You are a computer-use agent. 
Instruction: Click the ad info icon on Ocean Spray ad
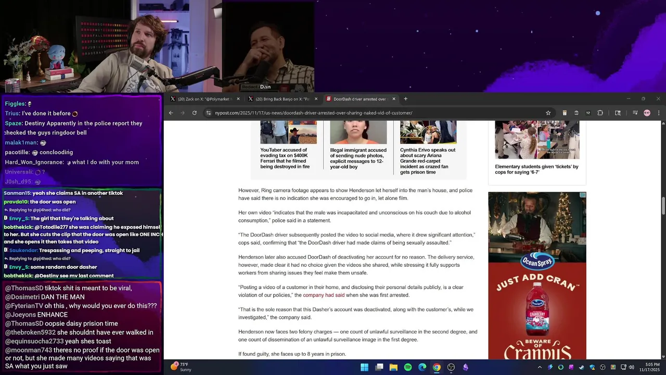[x=583, y=195]
